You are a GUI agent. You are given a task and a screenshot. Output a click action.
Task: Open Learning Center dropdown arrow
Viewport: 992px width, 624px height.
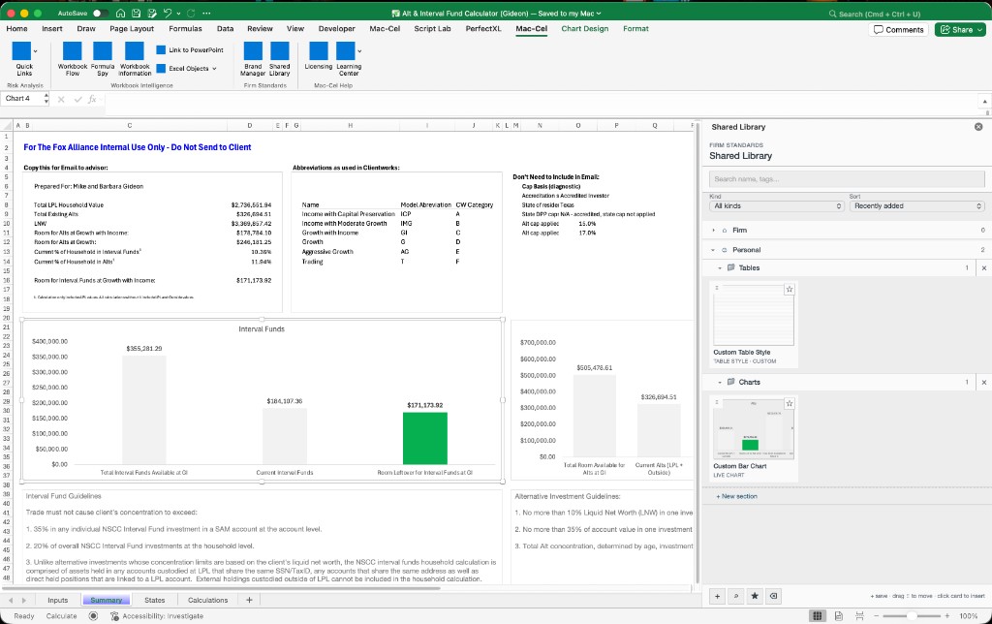pos(359,50)
